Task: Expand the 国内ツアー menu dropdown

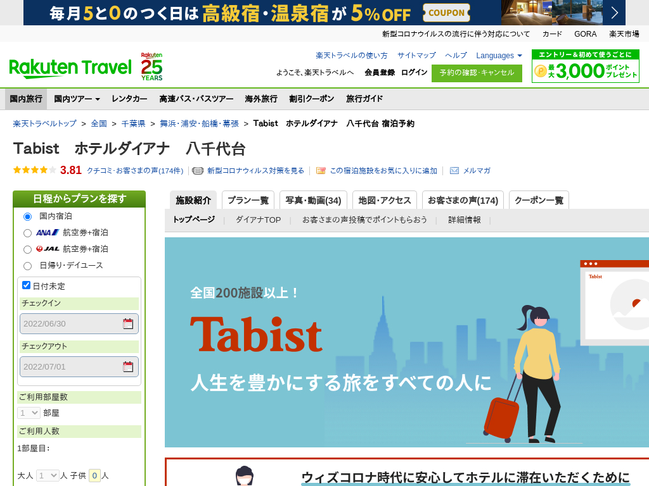Action: pyautogui.click(x=77, y=99)
